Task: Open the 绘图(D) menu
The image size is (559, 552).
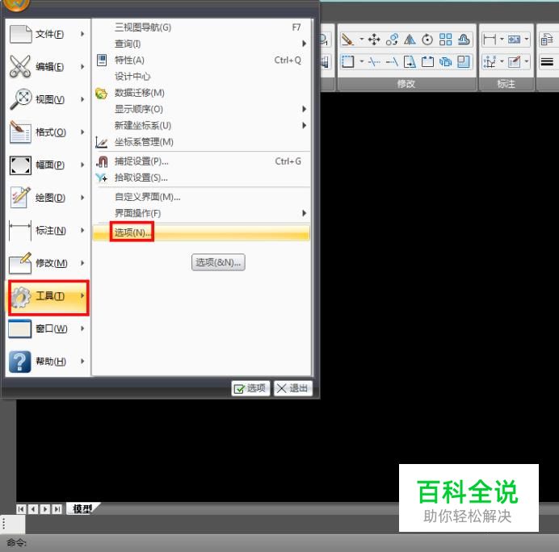Action: [48, 198]
